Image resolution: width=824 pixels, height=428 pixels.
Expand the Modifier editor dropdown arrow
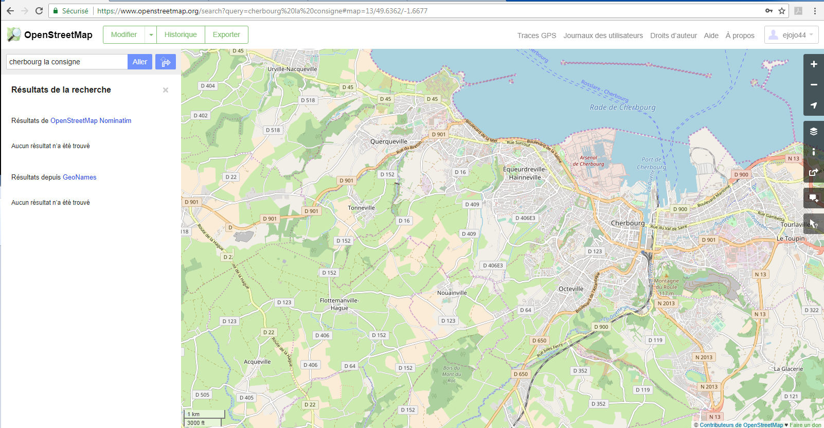151,35
